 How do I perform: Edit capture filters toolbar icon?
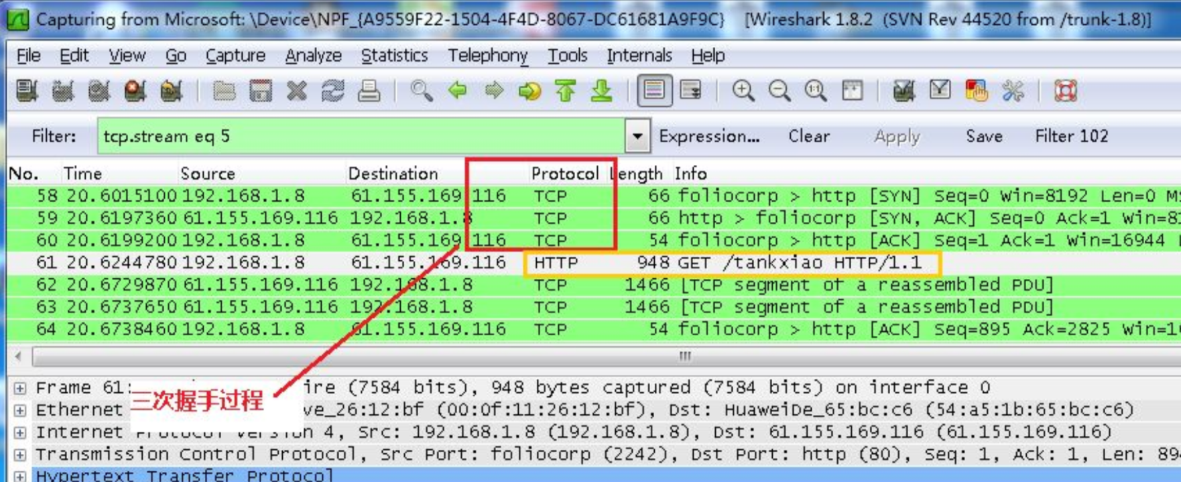[904, 91]
